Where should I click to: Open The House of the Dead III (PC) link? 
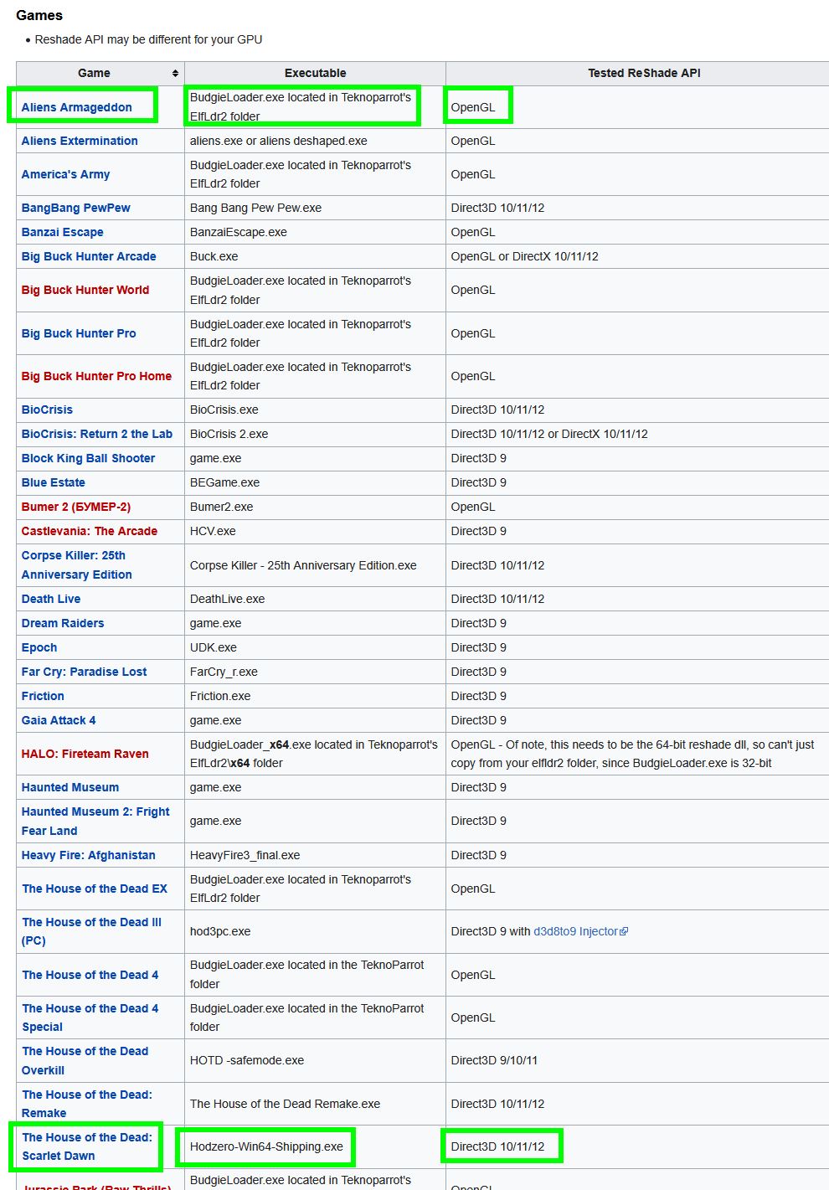pos(91,931)
